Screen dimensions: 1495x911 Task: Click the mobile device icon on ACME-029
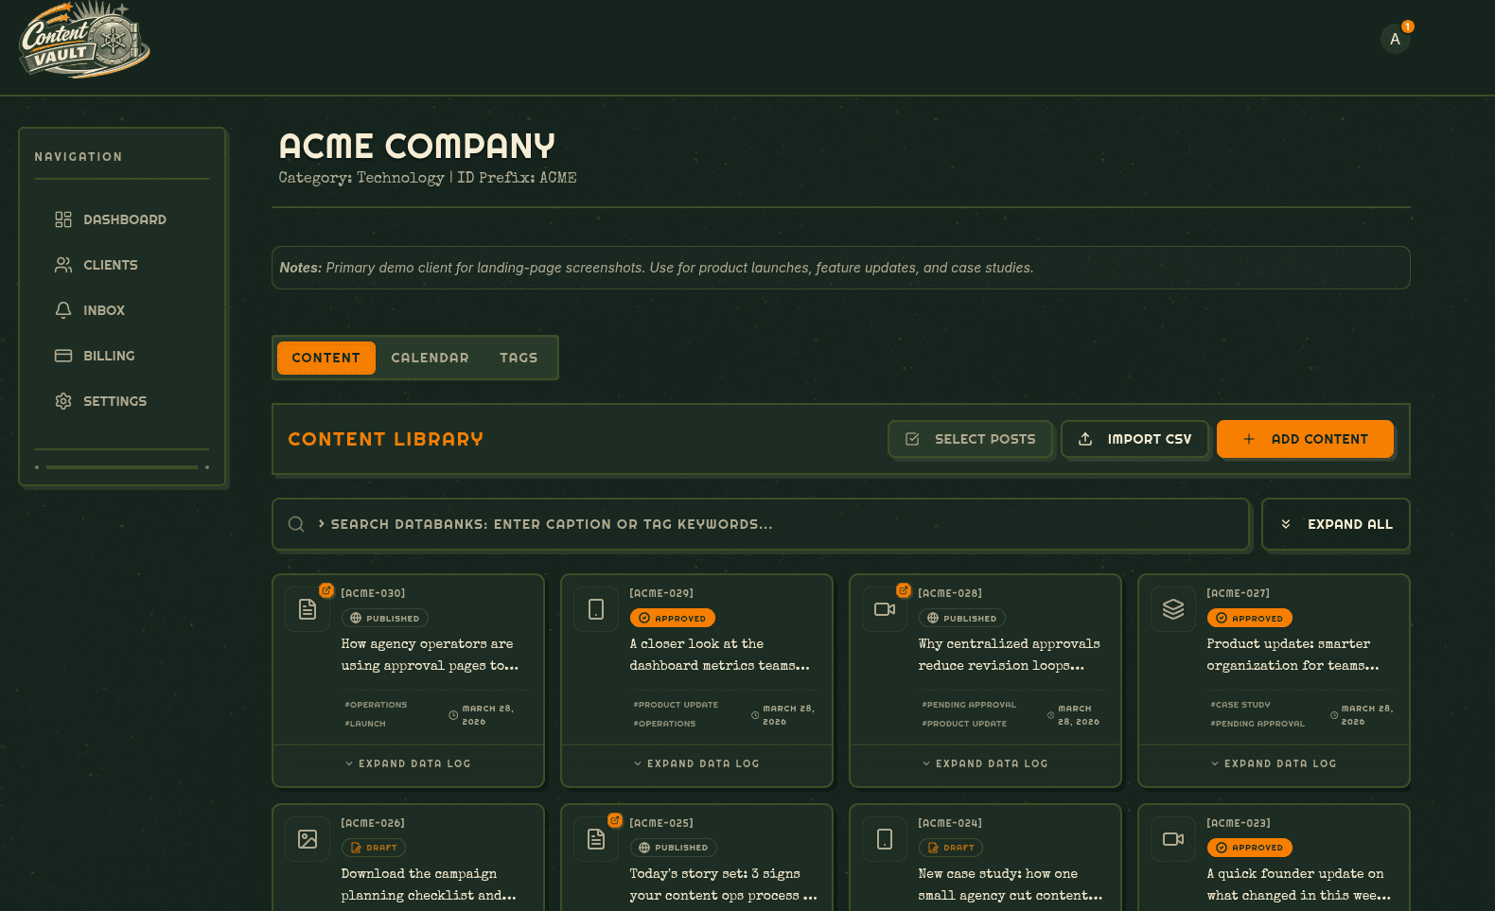coord(596,609)
